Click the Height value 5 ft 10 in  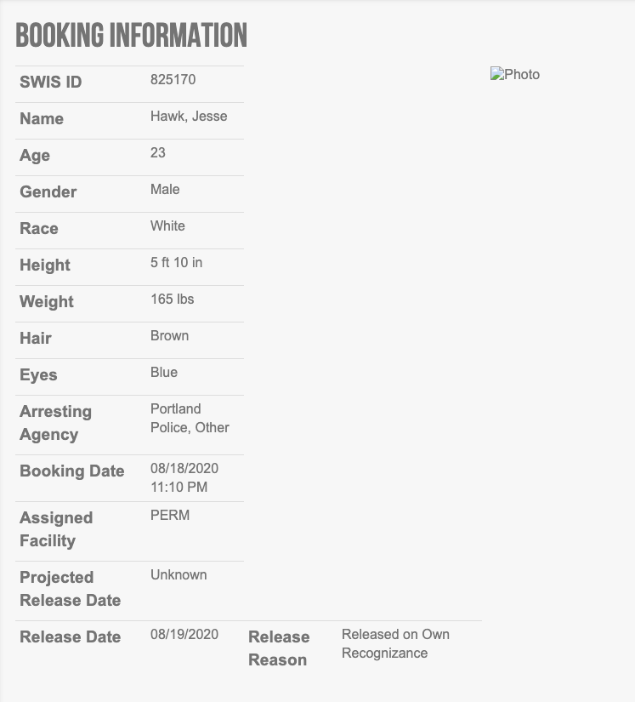(x=176, y=263)
